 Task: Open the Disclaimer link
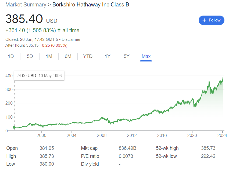coord(71,39)
